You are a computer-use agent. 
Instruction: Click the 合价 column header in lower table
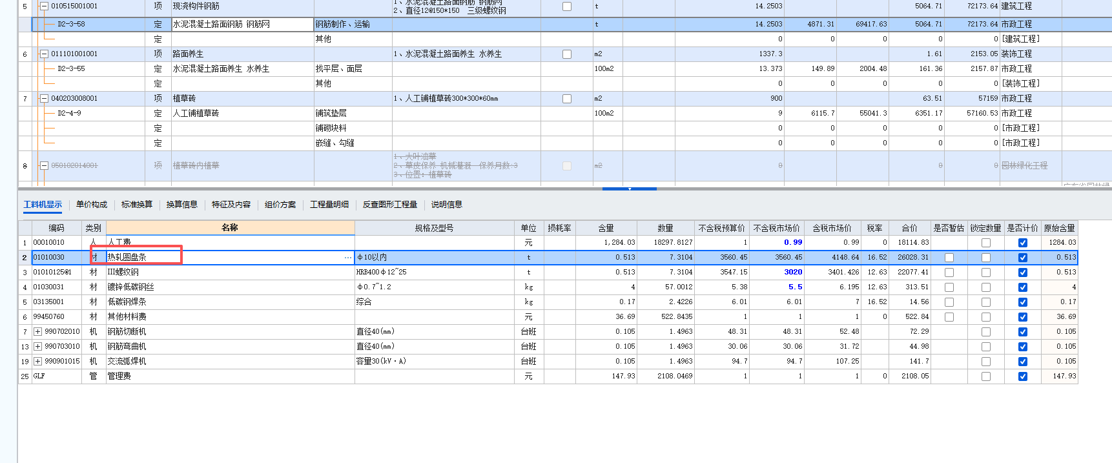tap(910, 228)
